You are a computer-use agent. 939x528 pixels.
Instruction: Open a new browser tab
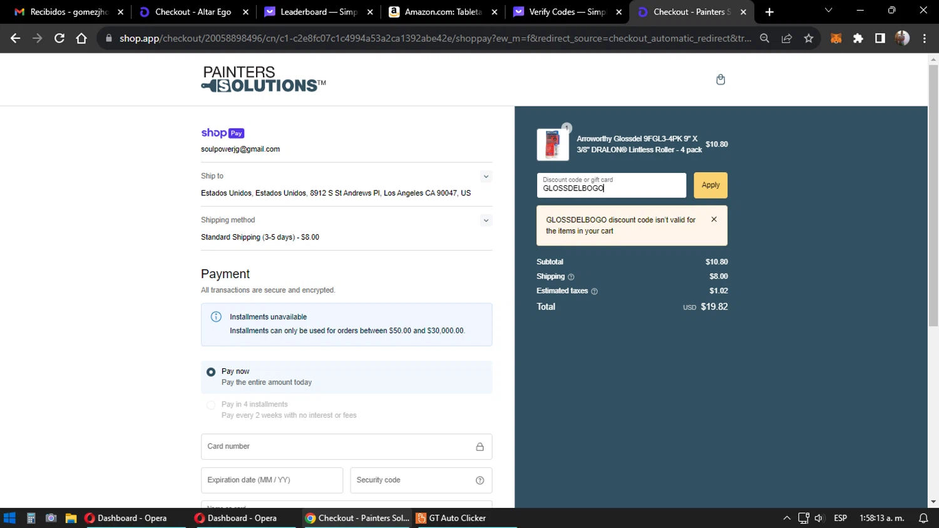point(769,12)
